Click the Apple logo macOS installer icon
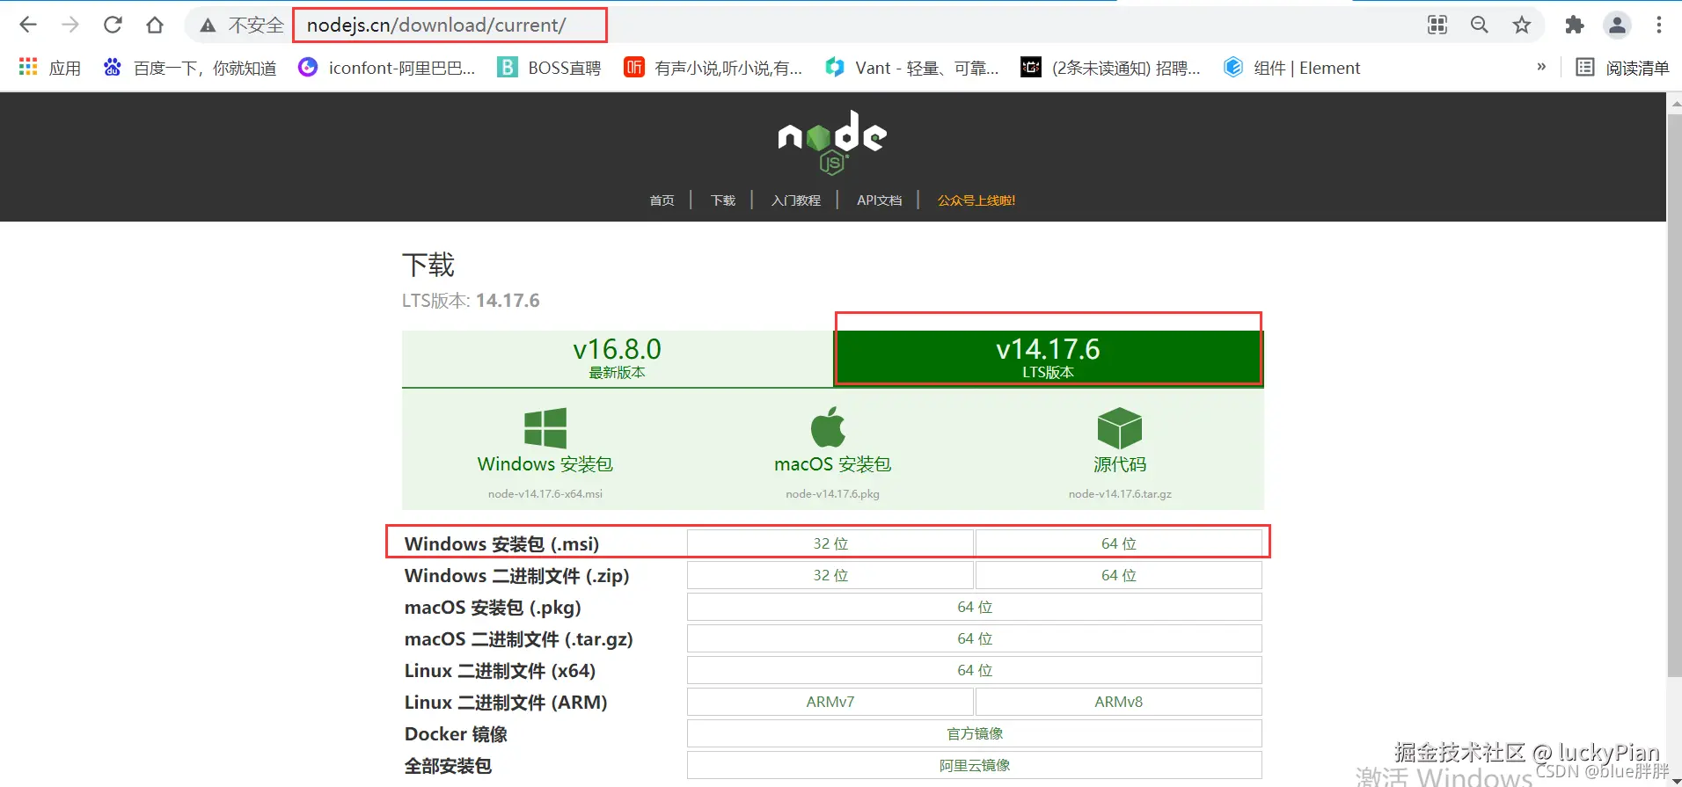Screen dimensions: 1682x787 pyautogui.click(x=829, y=427)
